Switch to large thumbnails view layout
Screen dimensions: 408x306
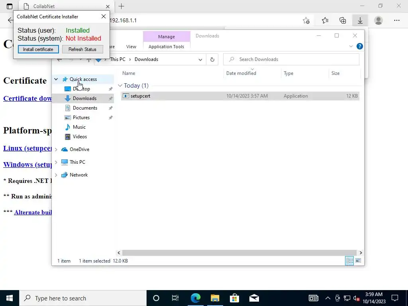(358, 261)
